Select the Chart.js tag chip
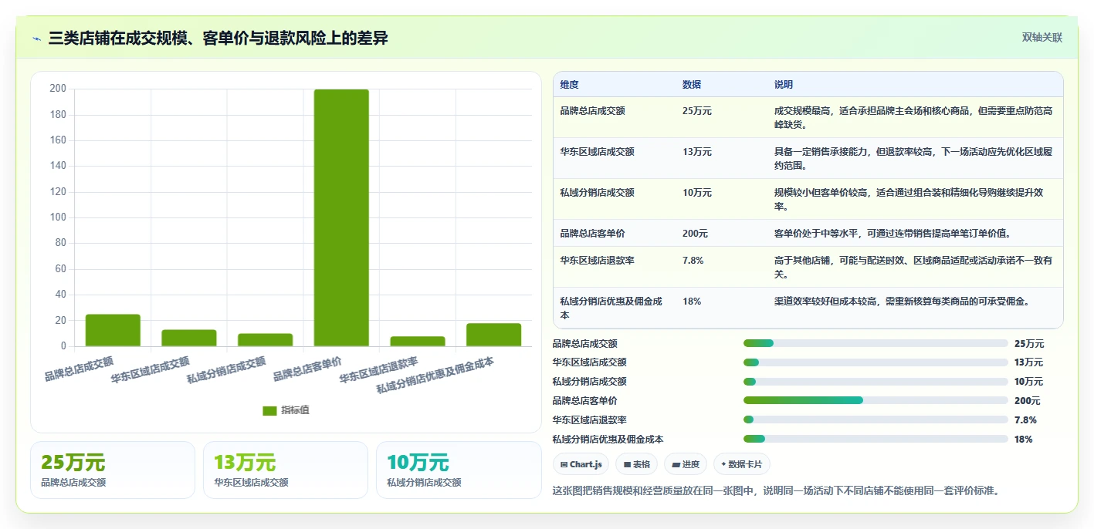 581,464
